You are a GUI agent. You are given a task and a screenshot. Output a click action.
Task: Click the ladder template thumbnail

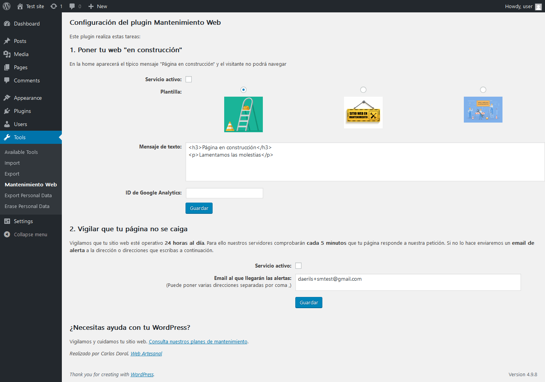click(244, 114)
